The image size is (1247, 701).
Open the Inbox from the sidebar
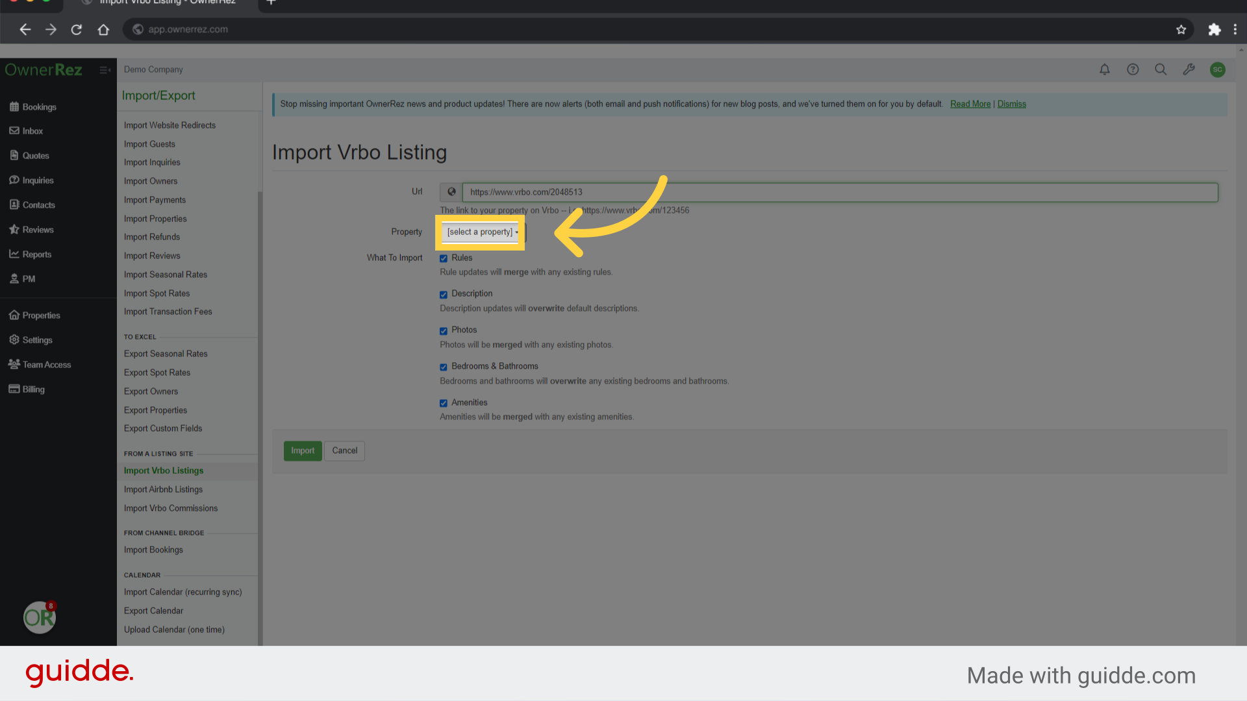pos(14,130)
